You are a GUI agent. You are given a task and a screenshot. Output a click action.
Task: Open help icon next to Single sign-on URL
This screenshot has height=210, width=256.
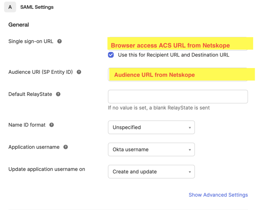tap(59, 41)
